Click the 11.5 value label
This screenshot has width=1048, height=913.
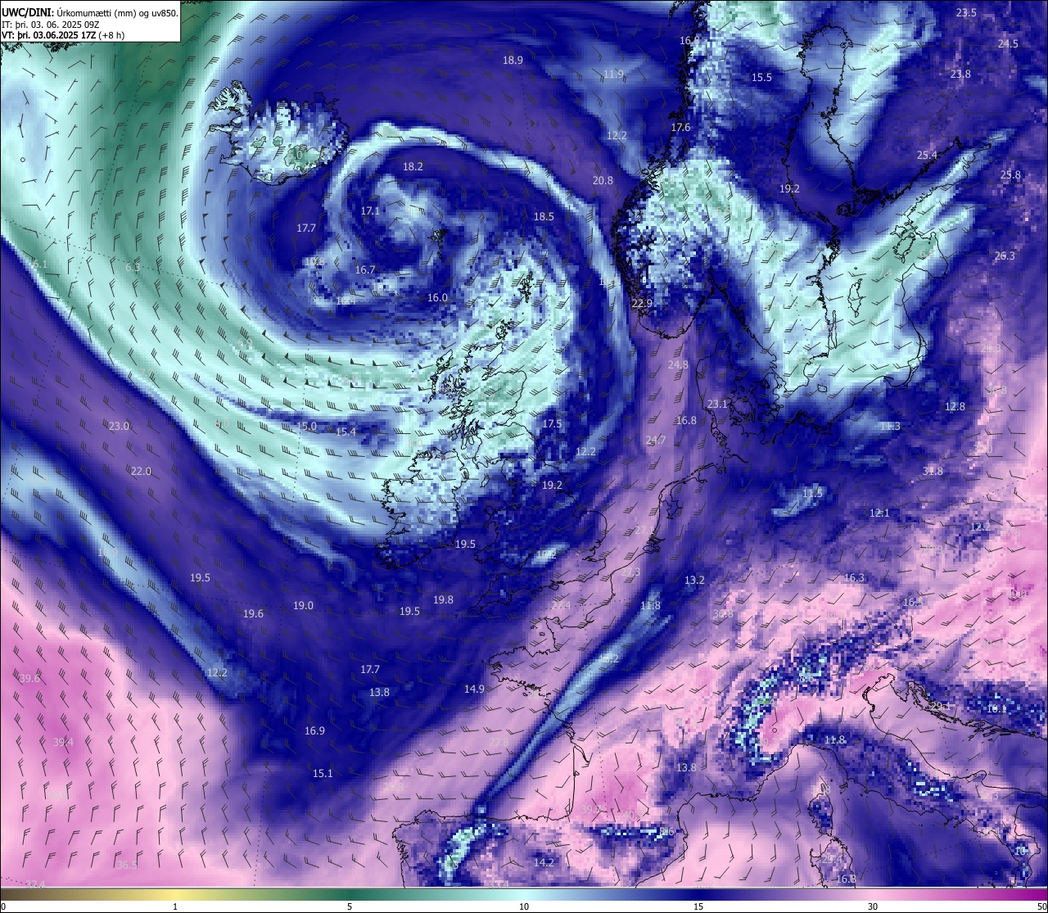pos(812,493)
